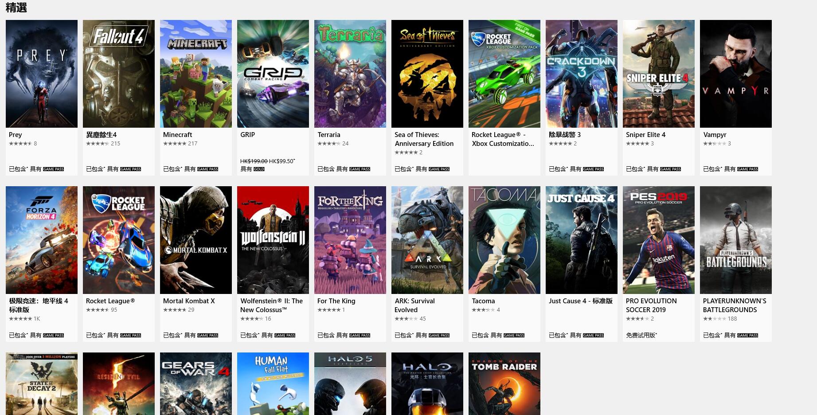
Task: Click the Vampyr cover art
Action: pyautogui.click(x=736, y=74)
